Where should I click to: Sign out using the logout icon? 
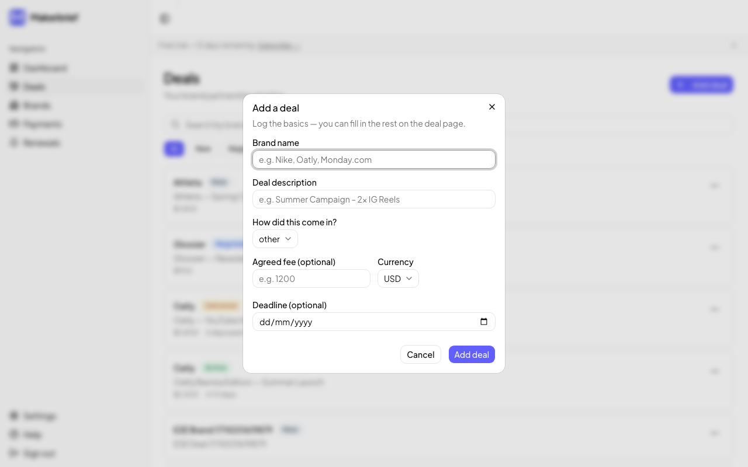tap(14, 454)
